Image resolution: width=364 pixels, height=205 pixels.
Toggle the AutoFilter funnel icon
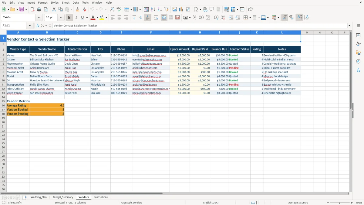tap(167, 9)
